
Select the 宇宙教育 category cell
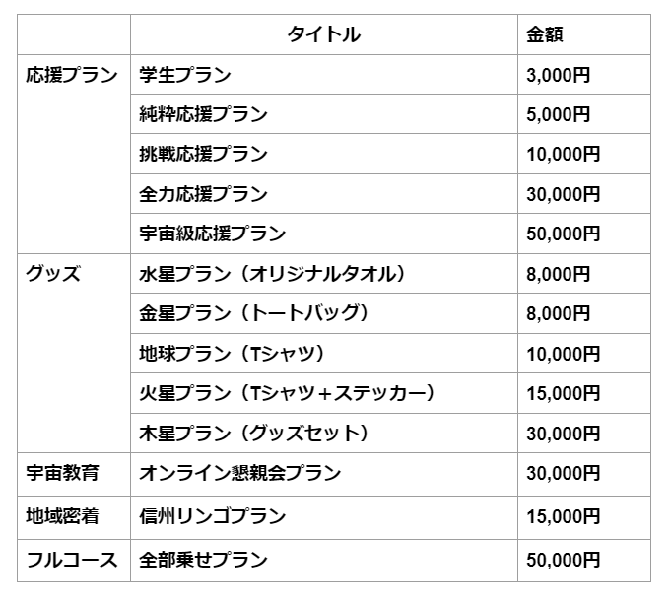click(x=62, y=473)
